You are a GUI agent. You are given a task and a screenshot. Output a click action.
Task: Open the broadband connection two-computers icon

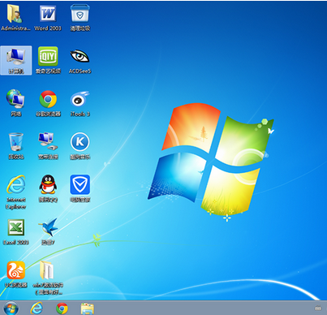coord(48,146)
